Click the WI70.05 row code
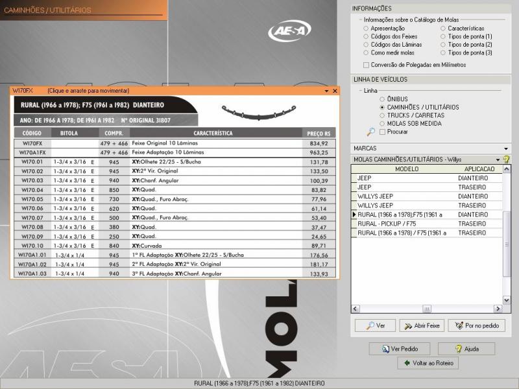519x389 pixels. 32,200
